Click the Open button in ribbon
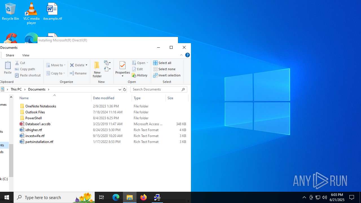361x203 pixels. [139, 63]
